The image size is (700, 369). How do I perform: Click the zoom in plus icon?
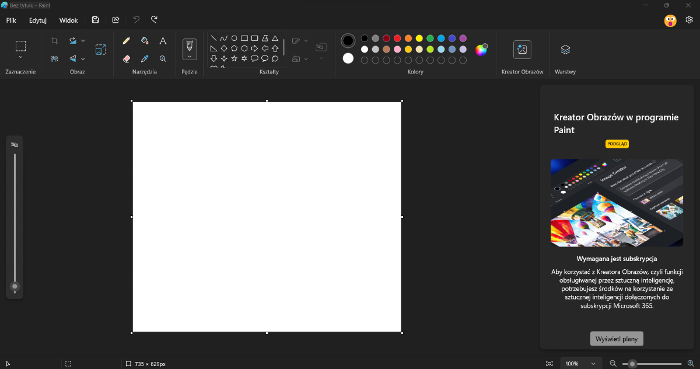691,364
